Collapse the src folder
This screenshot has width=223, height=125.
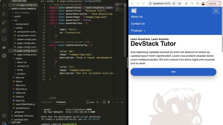(16, 20)
